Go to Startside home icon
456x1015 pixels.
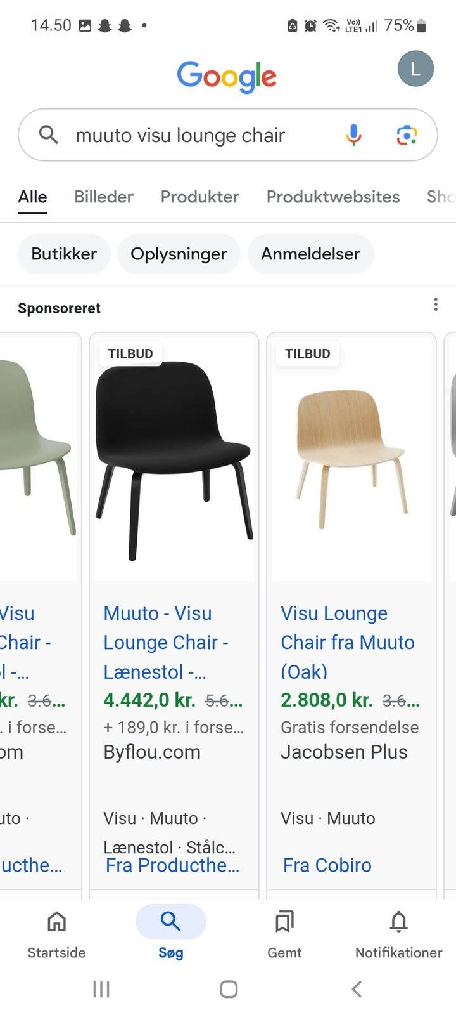click(x=56, y=921)
